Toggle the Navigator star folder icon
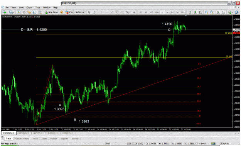The height and width of the screenshot is (146, 241). point(29,12)
